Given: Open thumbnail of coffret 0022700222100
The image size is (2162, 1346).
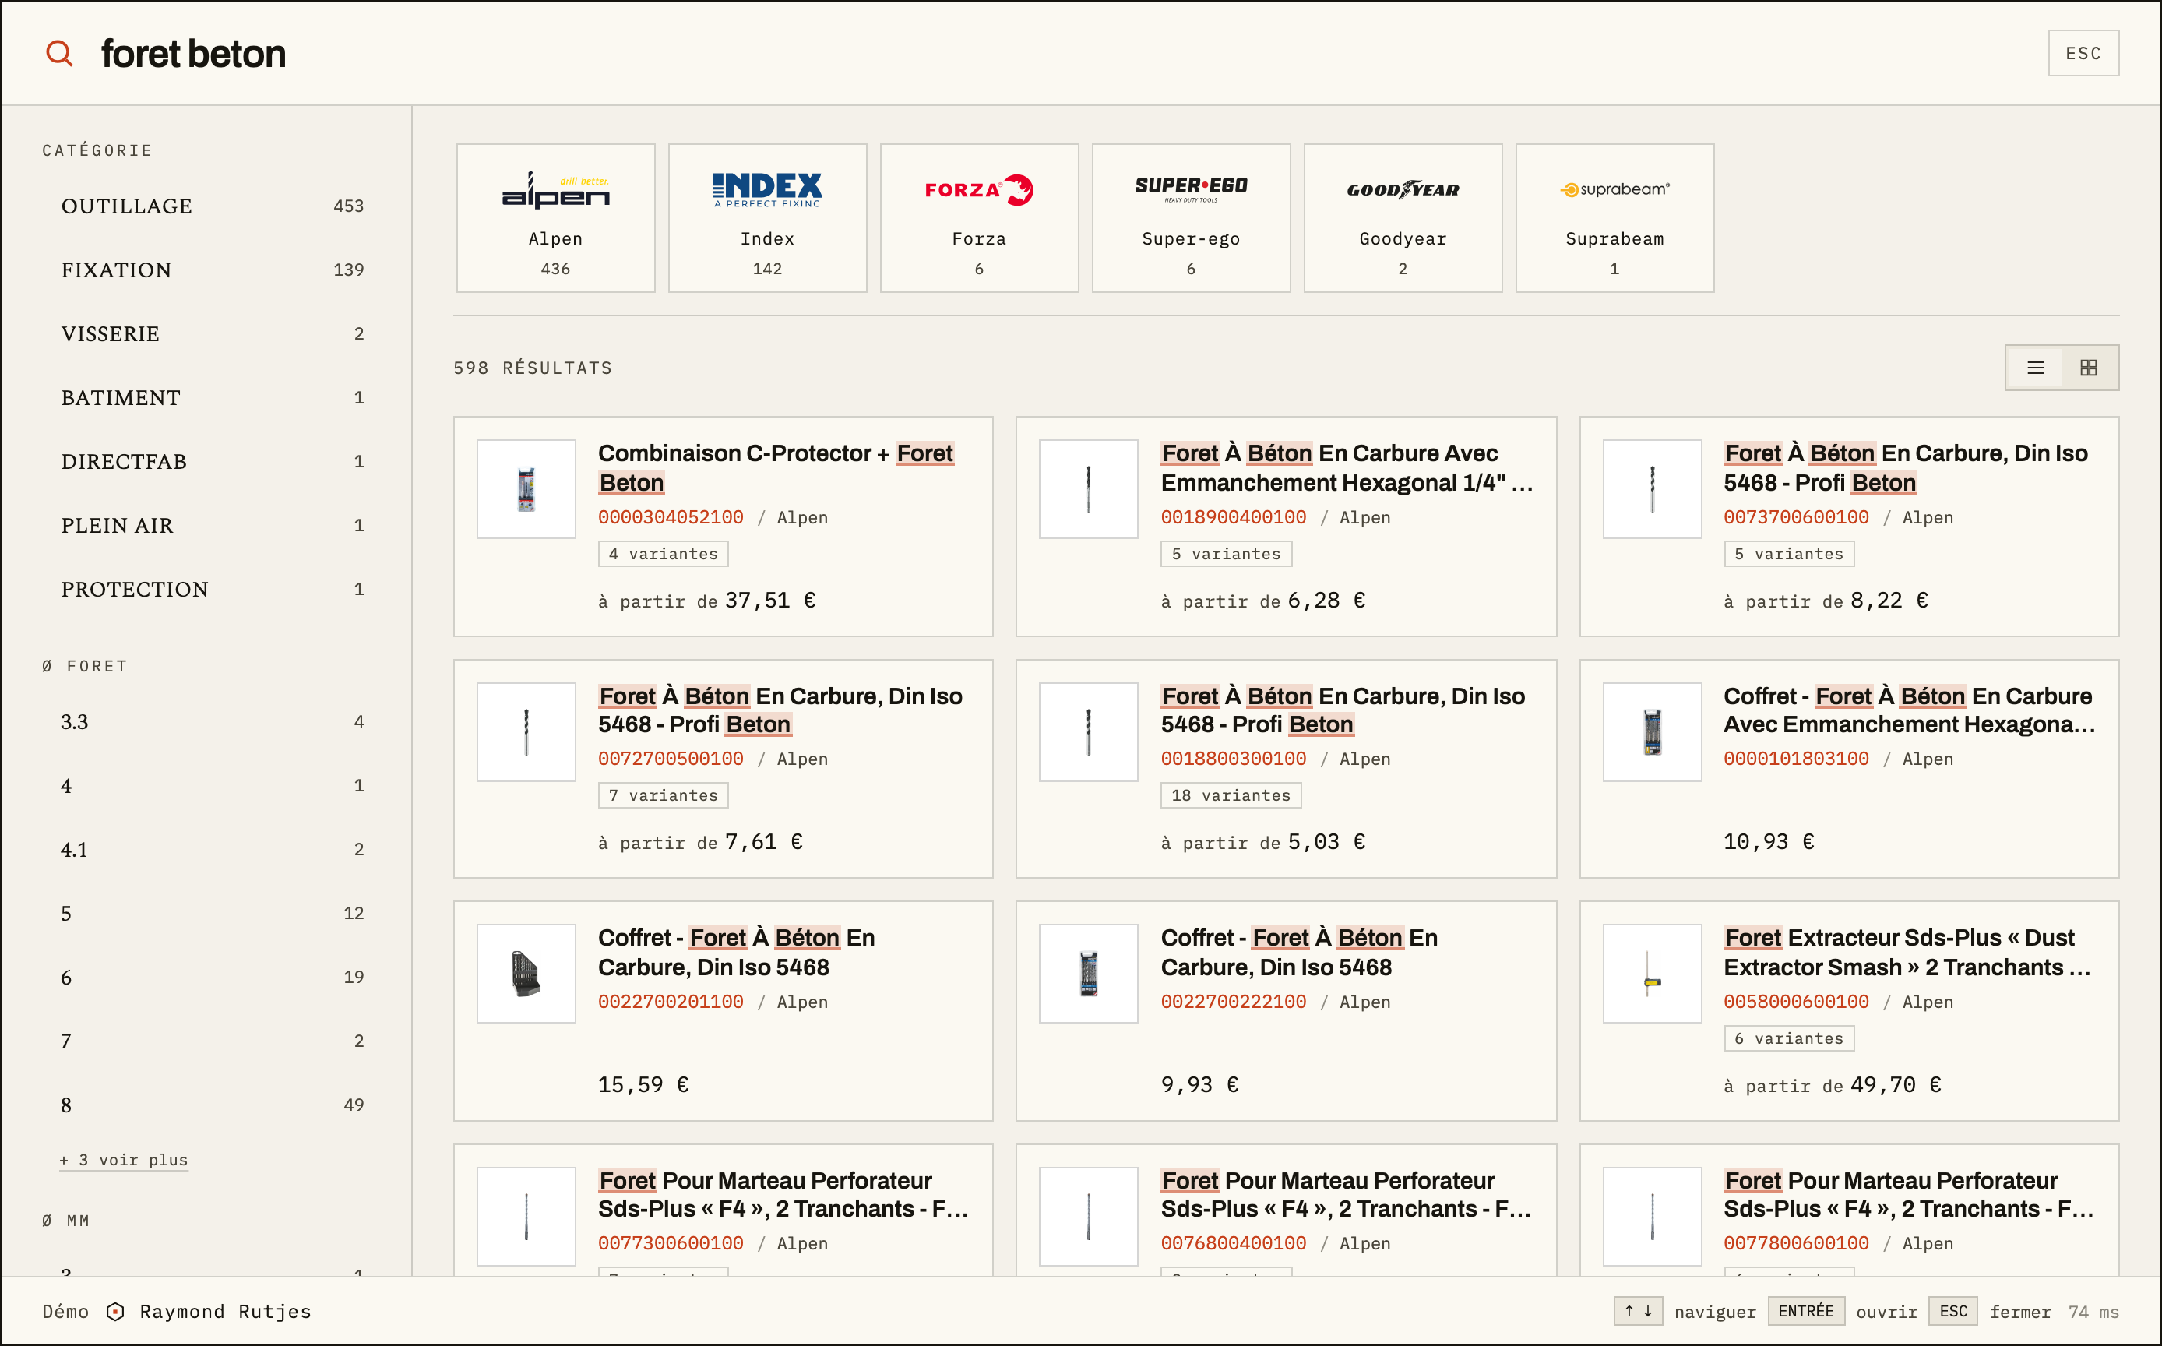Looking at the screenshot, I should tap(1089, 974).
